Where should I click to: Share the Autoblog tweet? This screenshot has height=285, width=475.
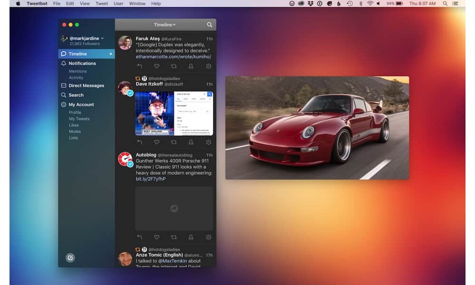tap(191, 237)
